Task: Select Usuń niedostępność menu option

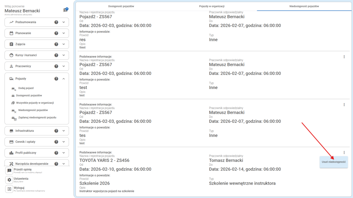Action: [333, 162]
